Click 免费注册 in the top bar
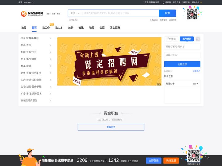Screen dimensions: 222x166 point(186,2)
